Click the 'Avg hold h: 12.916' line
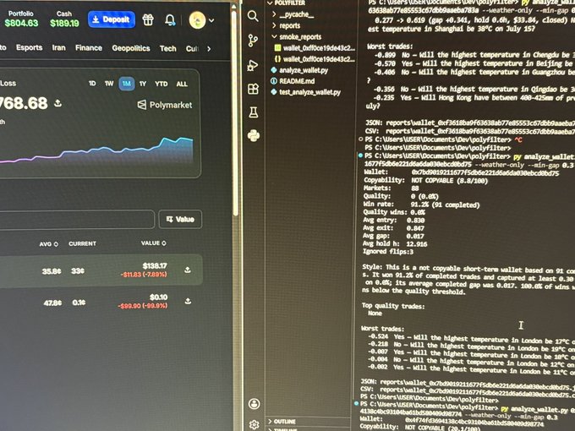 point(395,243)
